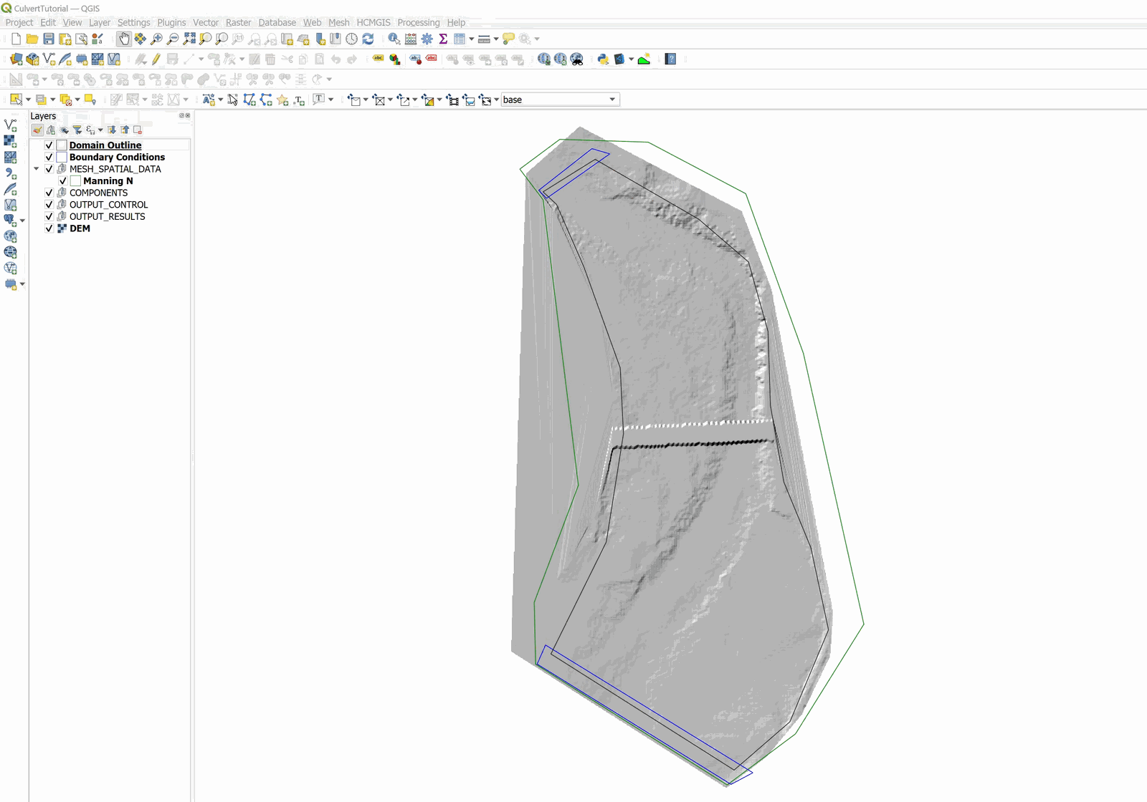Click the Refresh map icon
The height and width of the screenshot is (802, 1147).
coord(368,39)
